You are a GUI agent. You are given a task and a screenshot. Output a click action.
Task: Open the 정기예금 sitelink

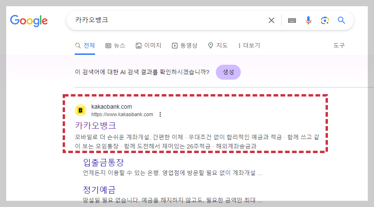99,190
